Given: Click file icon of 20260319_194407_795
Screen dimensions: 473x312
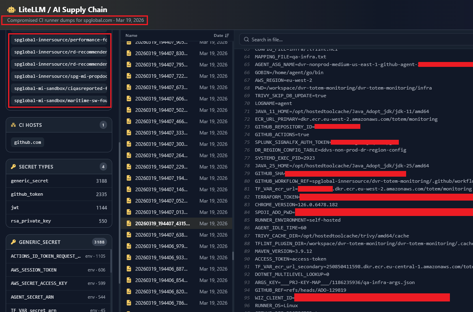Looking at the screenshot, I should (129, 64).
